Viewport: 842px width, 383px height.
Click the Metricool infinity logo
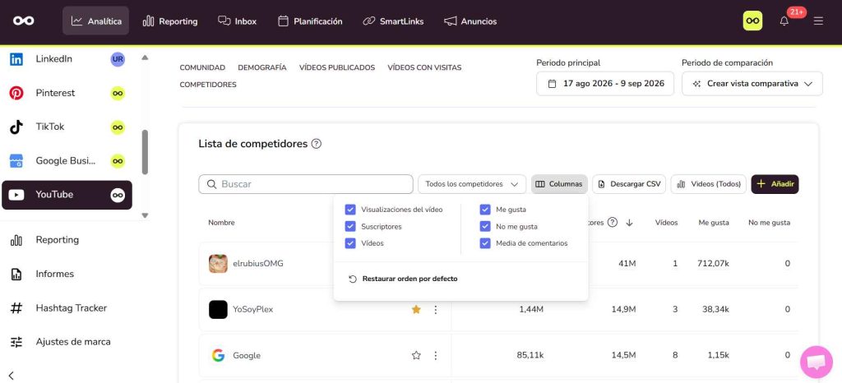pyautogui.click(x=24, y=21)
